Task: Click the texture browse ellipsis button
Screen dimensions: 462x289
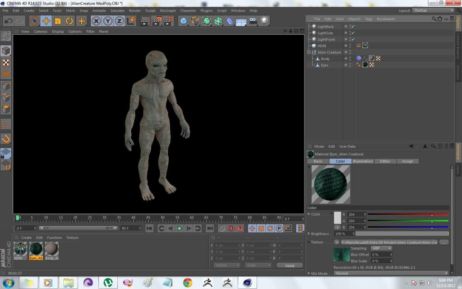Action: 444,242
